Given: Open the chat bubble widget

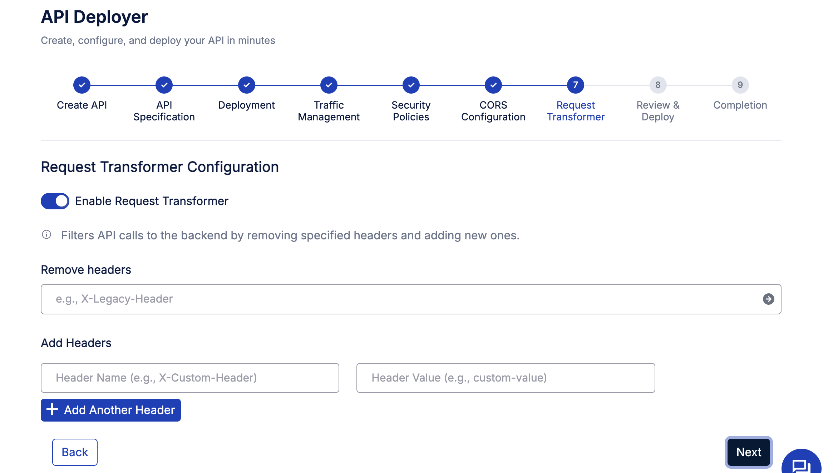Looking at the screenshot, I should click(801, 464).
